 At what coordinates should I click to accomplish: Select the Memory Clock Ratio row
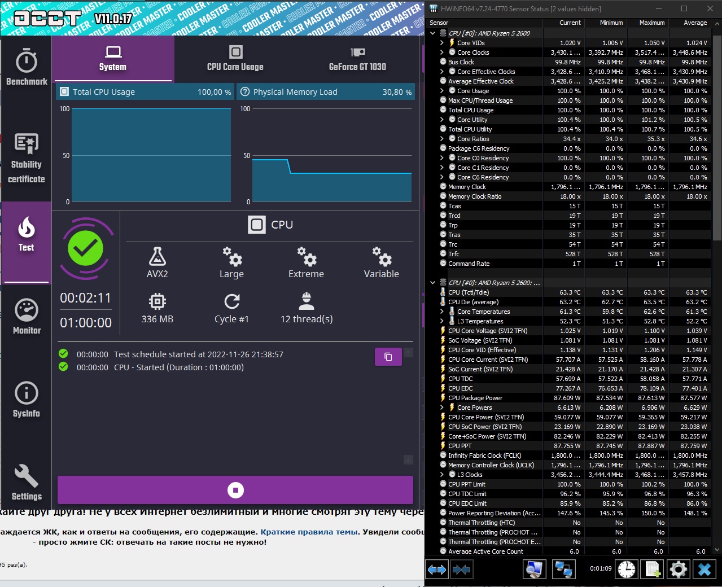pos(569,196)
